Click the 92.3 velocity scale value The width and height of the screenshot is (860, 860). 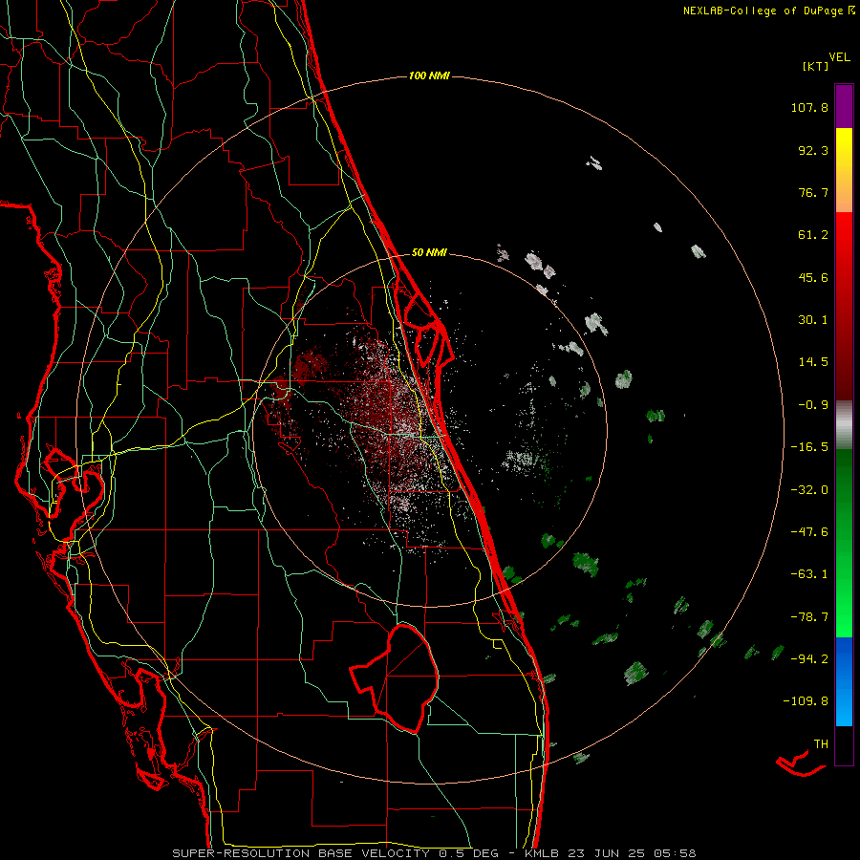click(x=813, y=150)
